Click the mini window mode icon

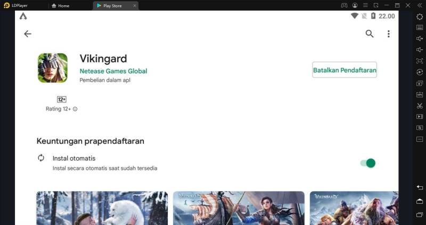[x=376, y=5]
